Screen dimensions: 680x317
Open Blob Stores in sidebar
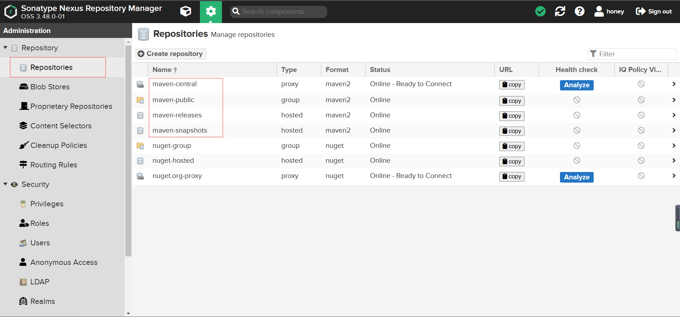pos(50,87)
